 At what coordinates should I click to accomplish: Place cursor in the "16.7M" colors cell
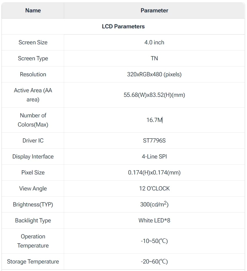click(x=154, y=120)
